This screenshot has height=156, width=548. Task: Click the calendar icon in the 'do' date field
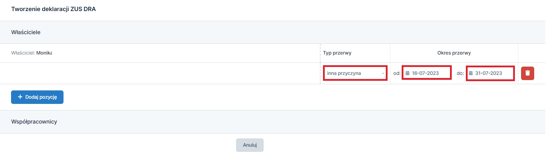pyautogui.click(x=471, y=73)
